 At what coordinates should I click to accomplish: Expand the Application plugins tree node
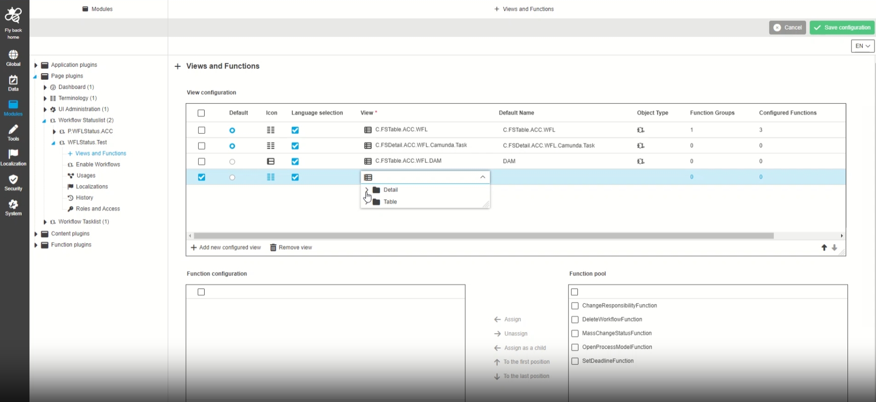[x=36, y=65]
